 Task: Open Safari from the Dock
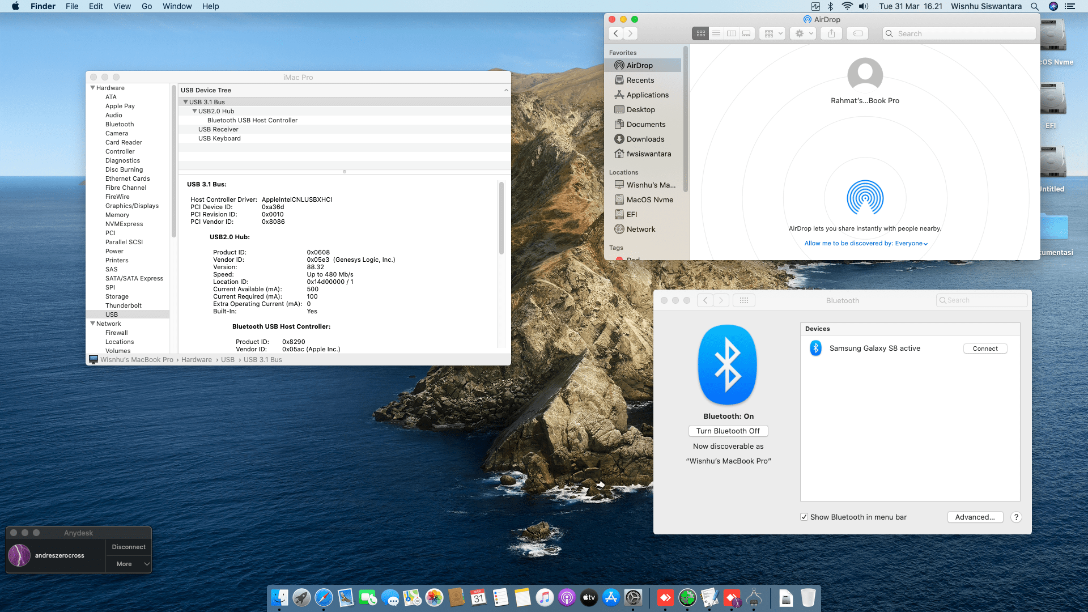tap(324, 597)
